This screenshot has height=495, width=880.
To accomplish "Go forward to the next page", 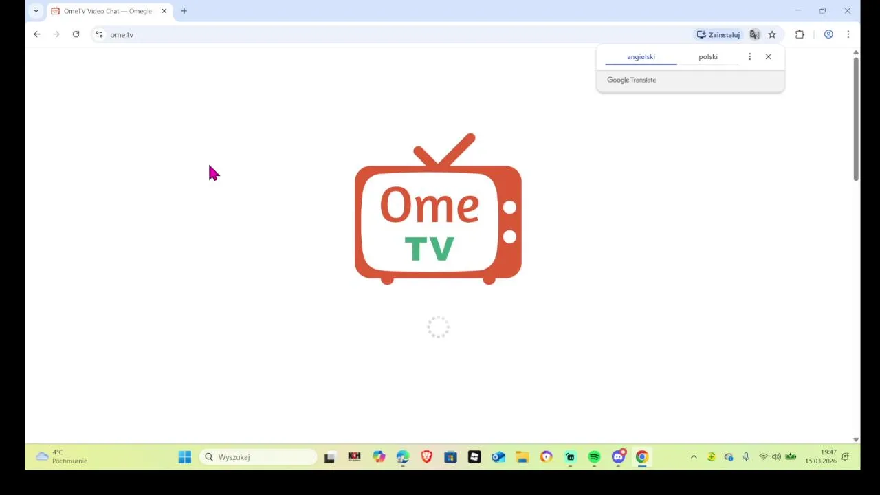I will 56,34.
